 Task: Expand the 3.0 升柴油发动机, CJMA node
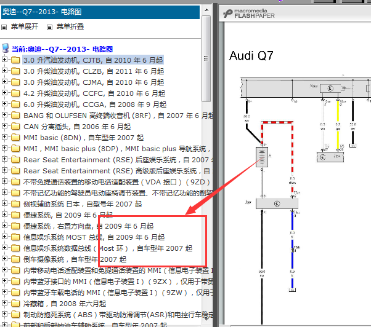(4, 81)
